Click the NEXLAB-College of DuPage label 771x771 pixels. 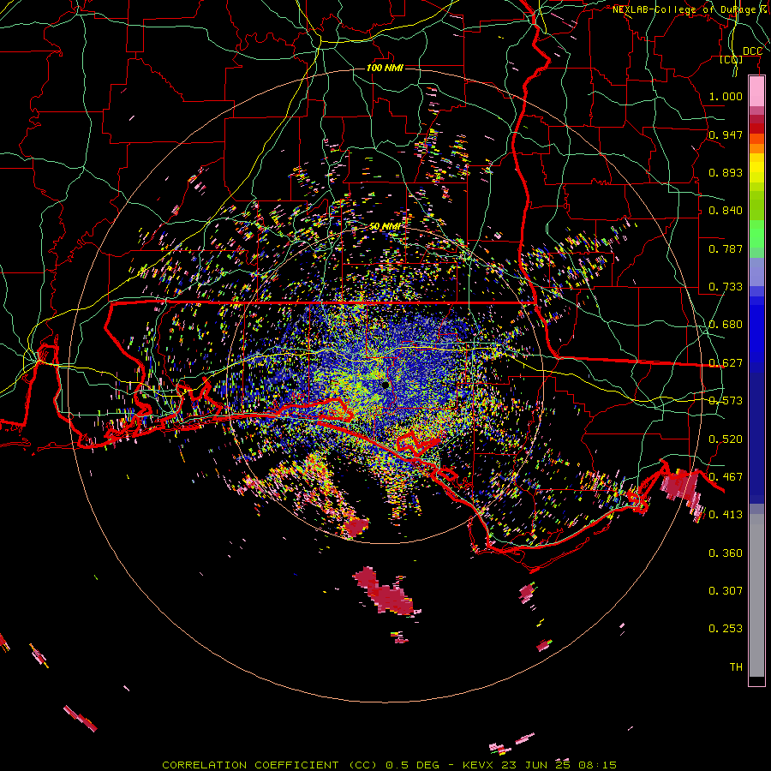689,9
